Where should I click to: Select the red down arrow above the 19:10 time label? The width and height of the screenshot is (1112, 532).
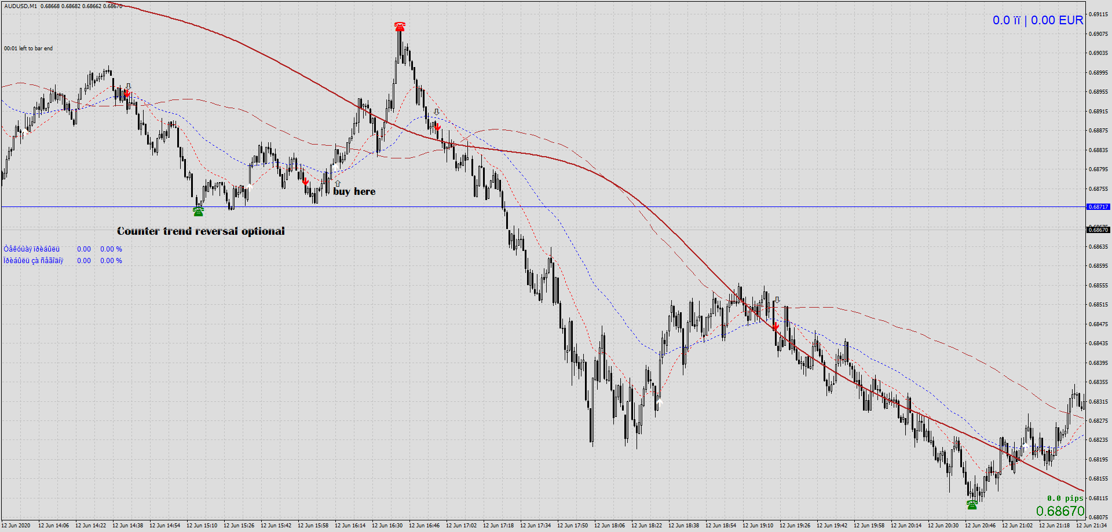(776, 327)
